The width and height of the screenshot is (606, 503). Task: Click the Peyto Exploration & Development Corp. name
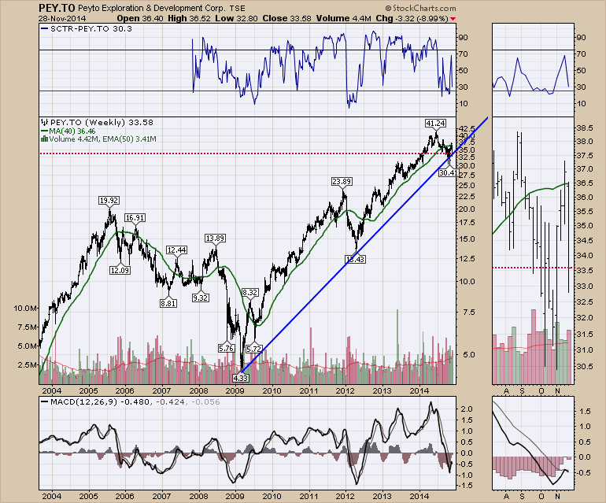(x=151, y=8)
